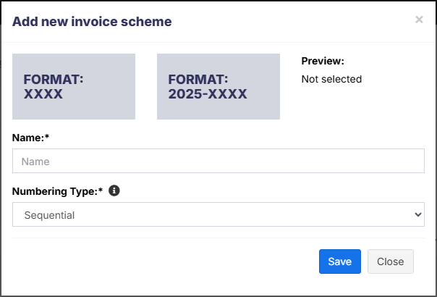Click blank header space right of title
437x297 pixels.
(x=289, y=21)
